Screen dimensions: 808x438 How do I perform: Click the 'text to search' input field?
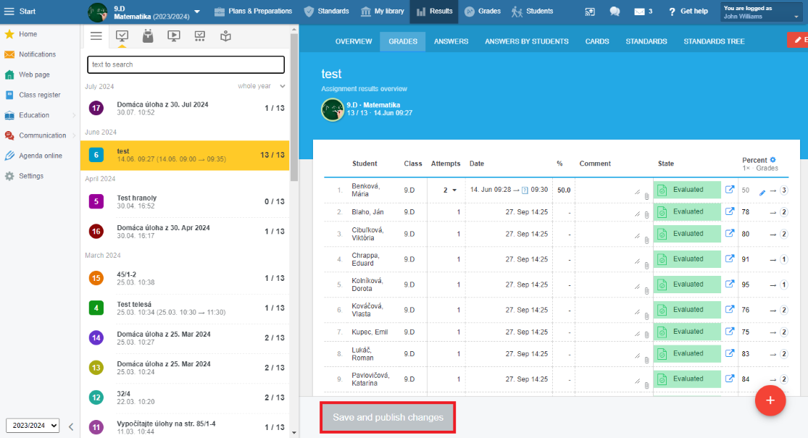(186, 64)
